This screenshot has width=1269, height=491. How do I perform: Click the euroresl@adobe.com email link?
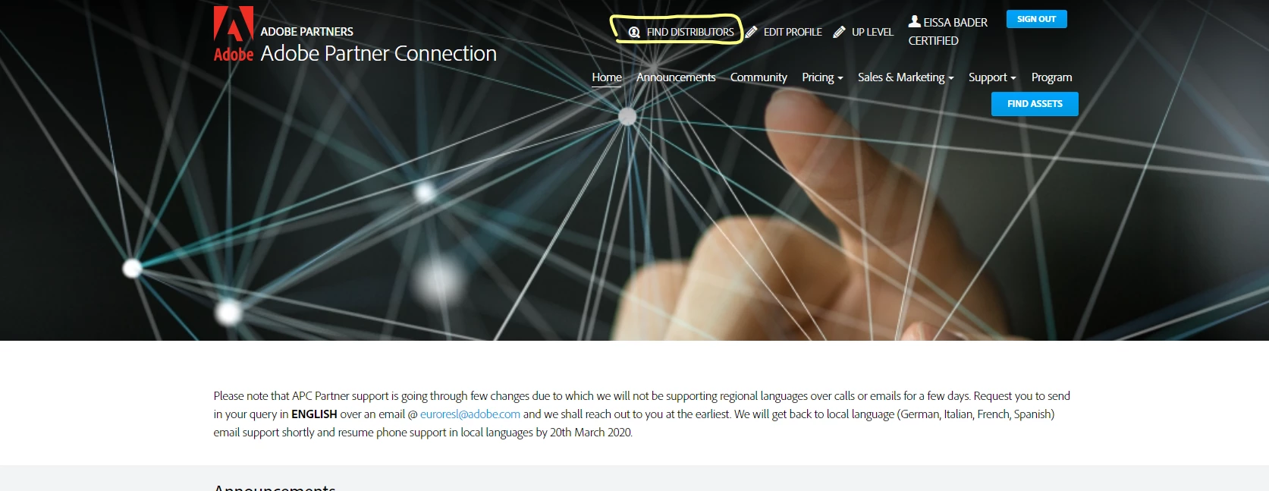[470, 414]
